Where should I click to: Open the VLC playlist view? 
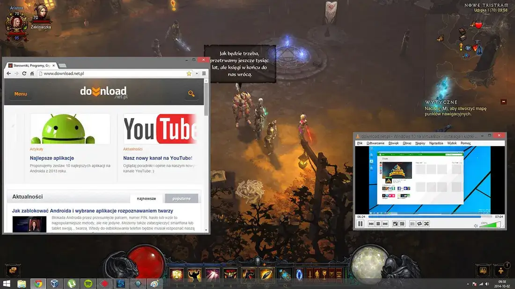pyautogui.click(x=412, y=224)
